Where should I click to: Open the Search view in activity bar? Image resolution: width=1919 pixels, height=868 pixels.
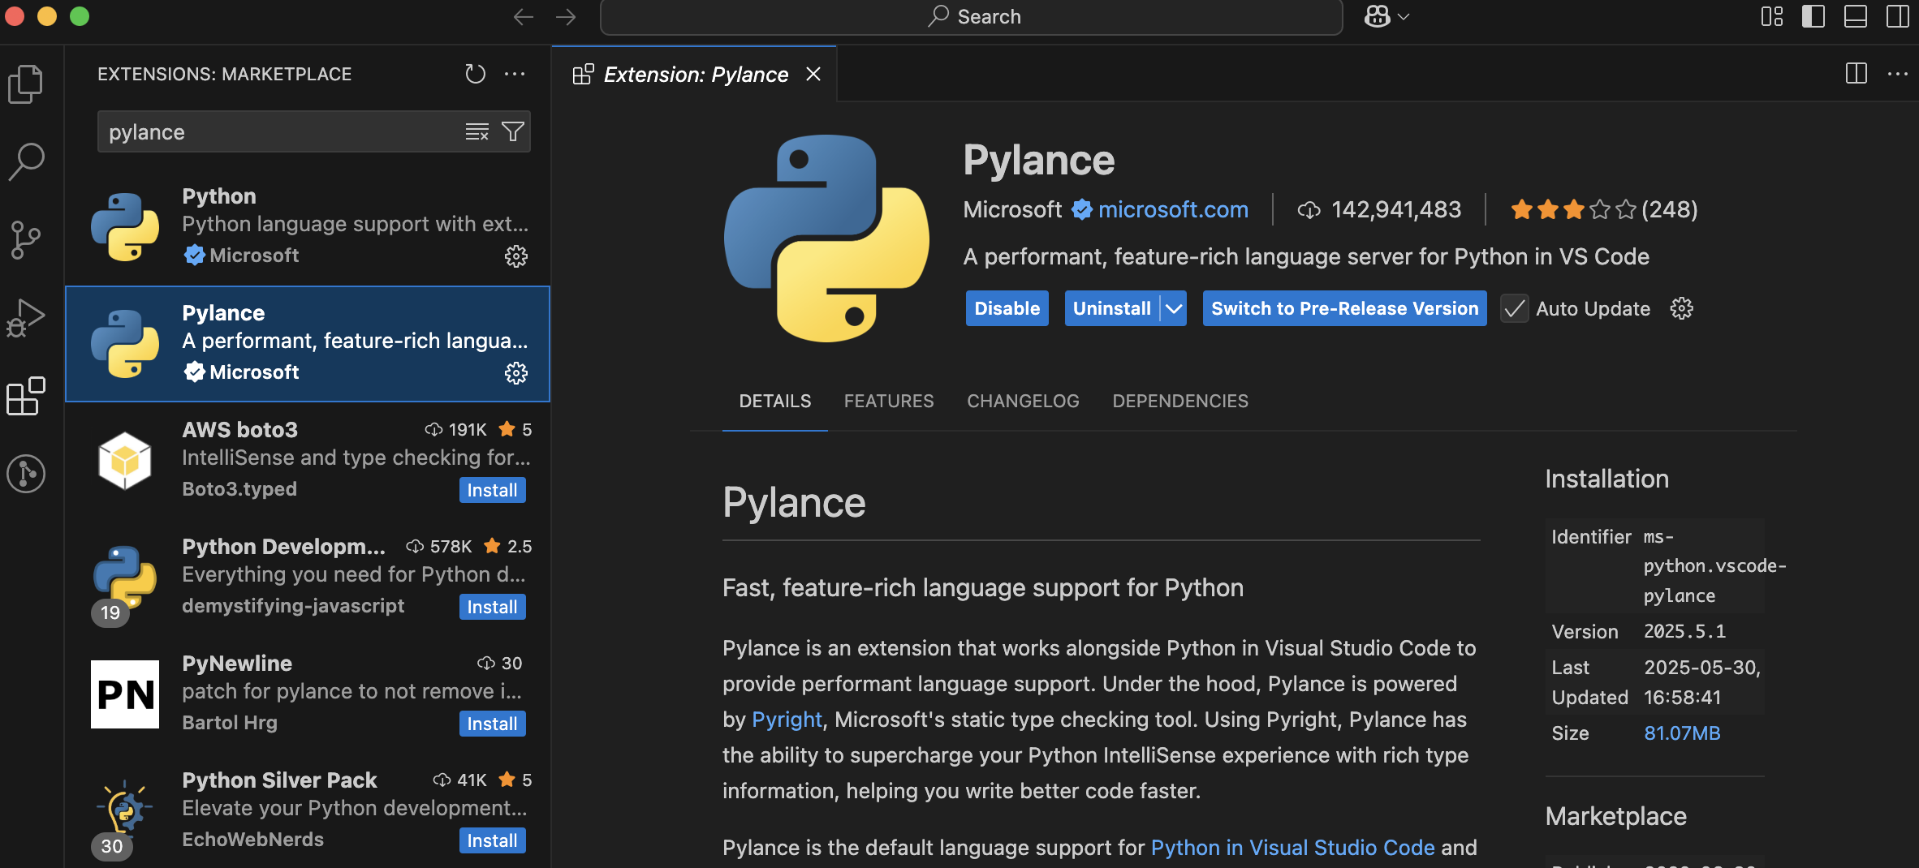click(x=26, y=161)
